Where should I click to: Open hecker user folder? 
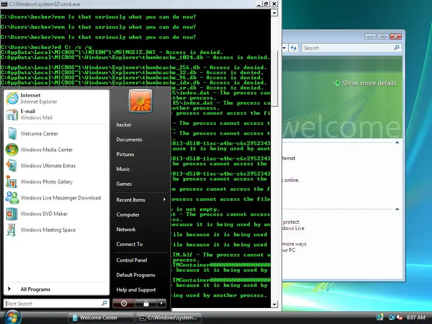click(x=124, y=125)
